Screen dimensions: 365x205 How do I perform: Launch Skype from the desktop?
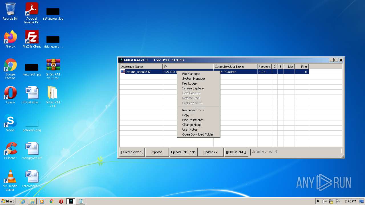(10, 123)
